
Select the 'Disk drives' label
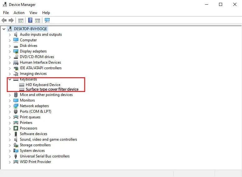click(29, 46)
